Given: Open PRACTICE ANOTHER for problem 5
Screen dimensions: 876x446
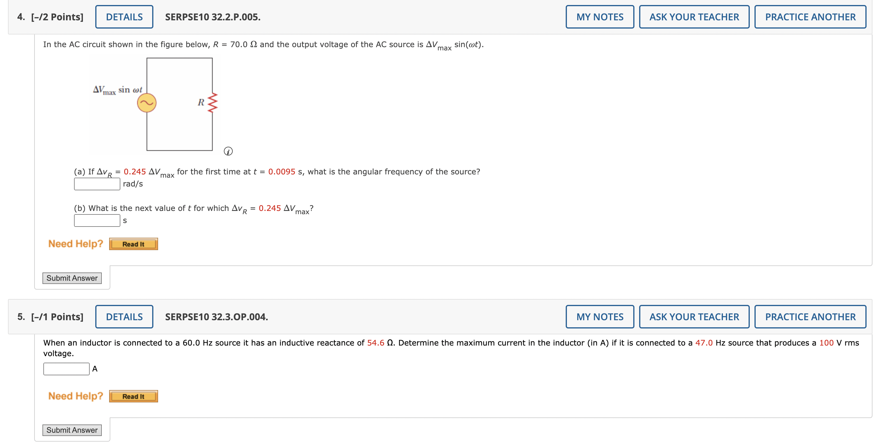Looking at the screenshot, I should click(x=810, y=316).
